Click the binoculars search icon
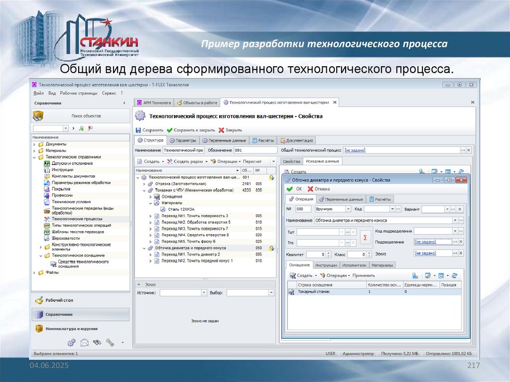Viewport: 510px width, 382px height. click(97, 342)
